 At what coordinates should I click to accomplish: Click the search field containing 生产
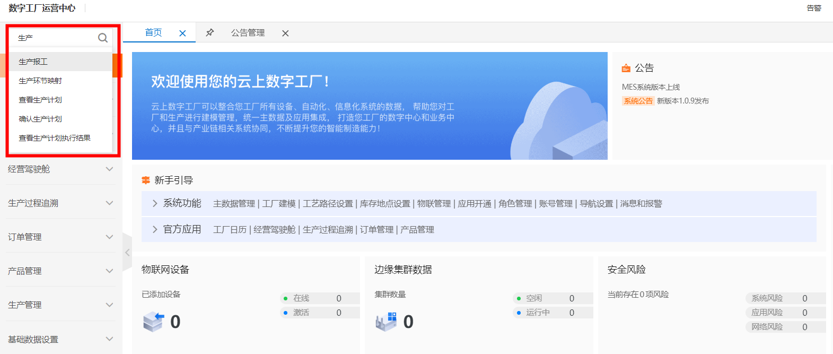pyautogui.click(x=60, y=38)
